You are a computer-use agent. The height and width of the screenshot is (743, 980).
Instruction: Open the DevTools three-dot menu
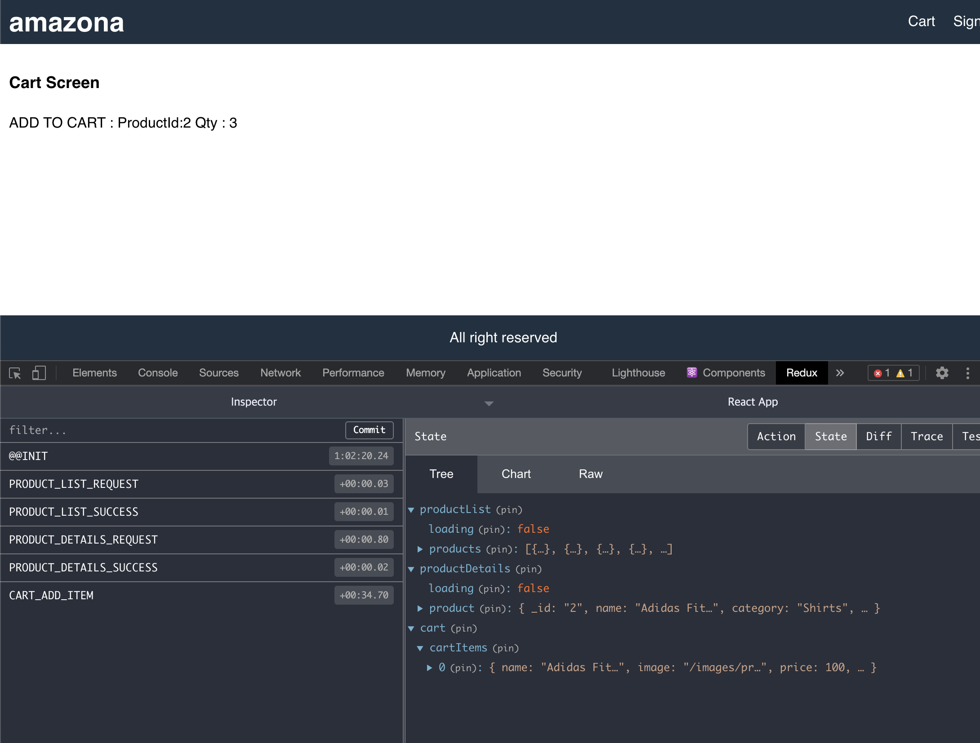pos(967,373)
